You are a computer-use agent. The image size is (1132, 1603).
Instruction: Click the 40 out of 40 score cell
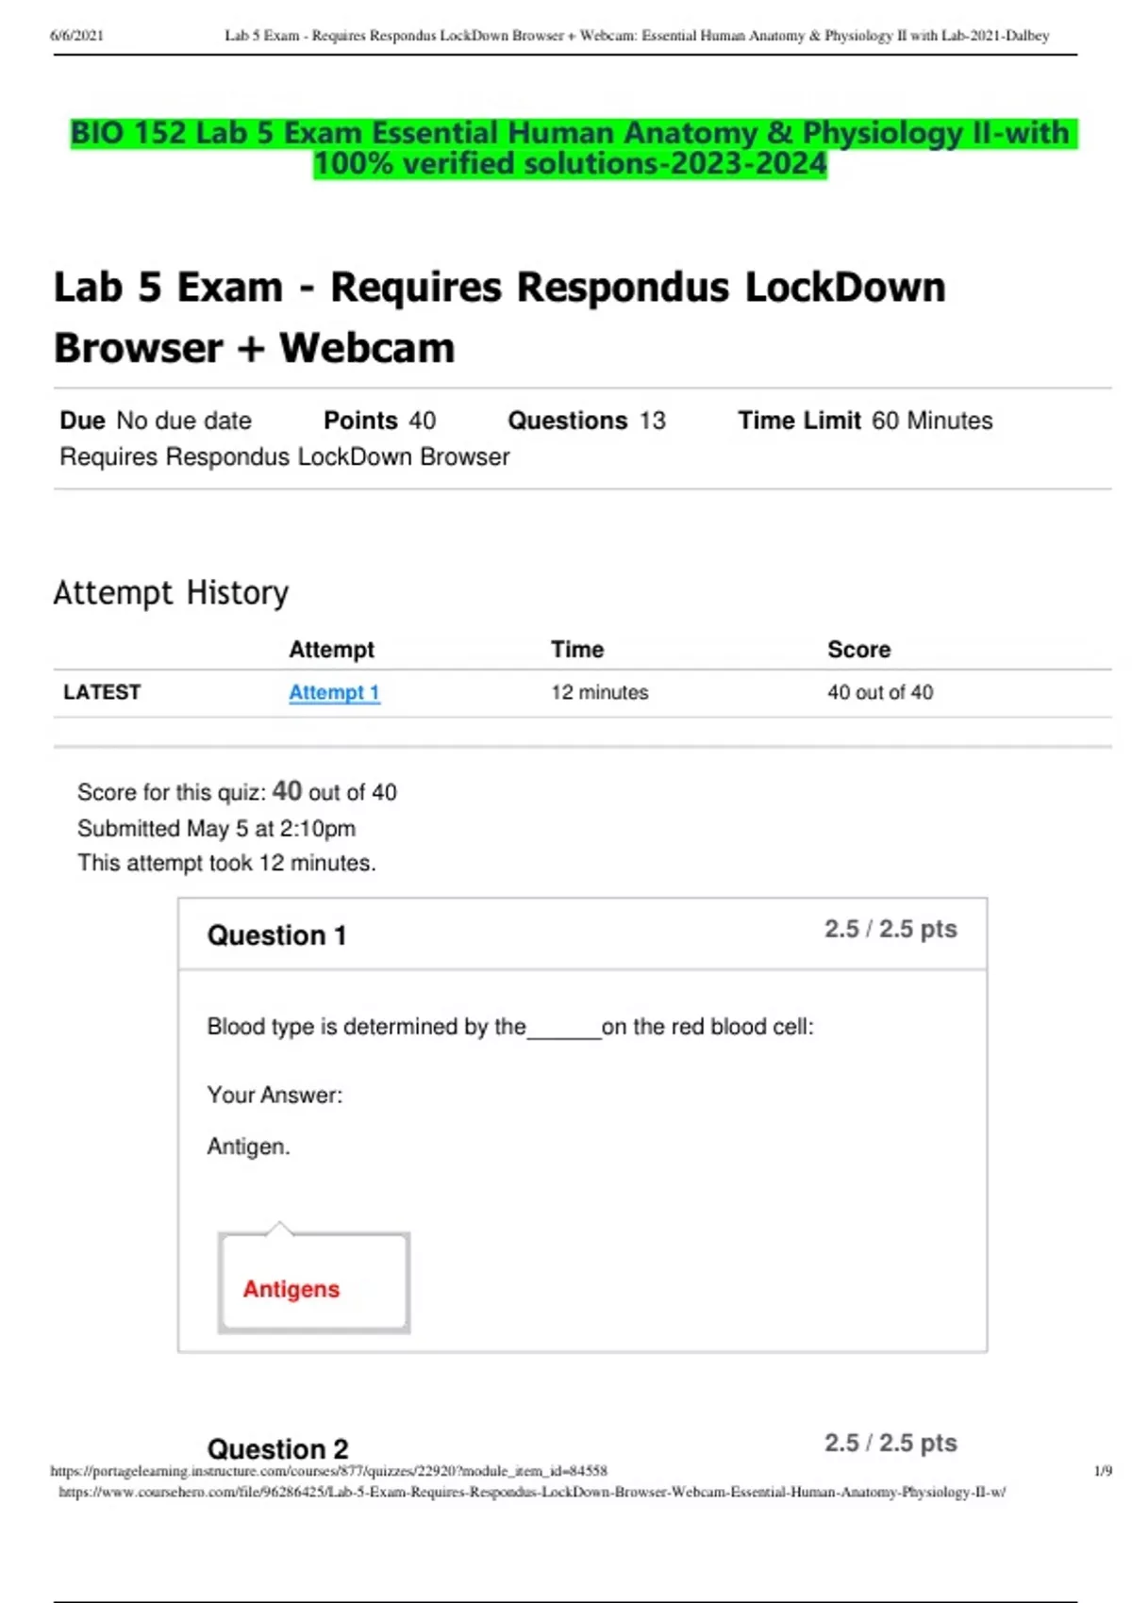tap(879, 692)
